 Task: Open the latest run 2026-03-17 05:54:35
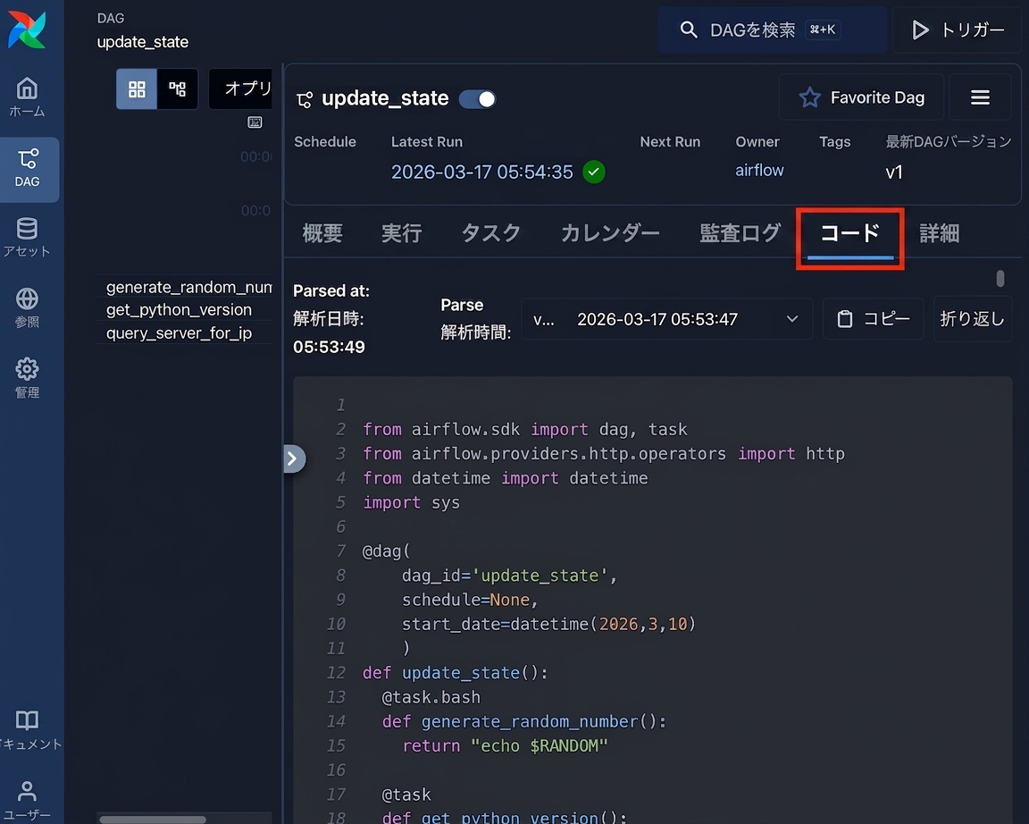[x=481, y=172]
